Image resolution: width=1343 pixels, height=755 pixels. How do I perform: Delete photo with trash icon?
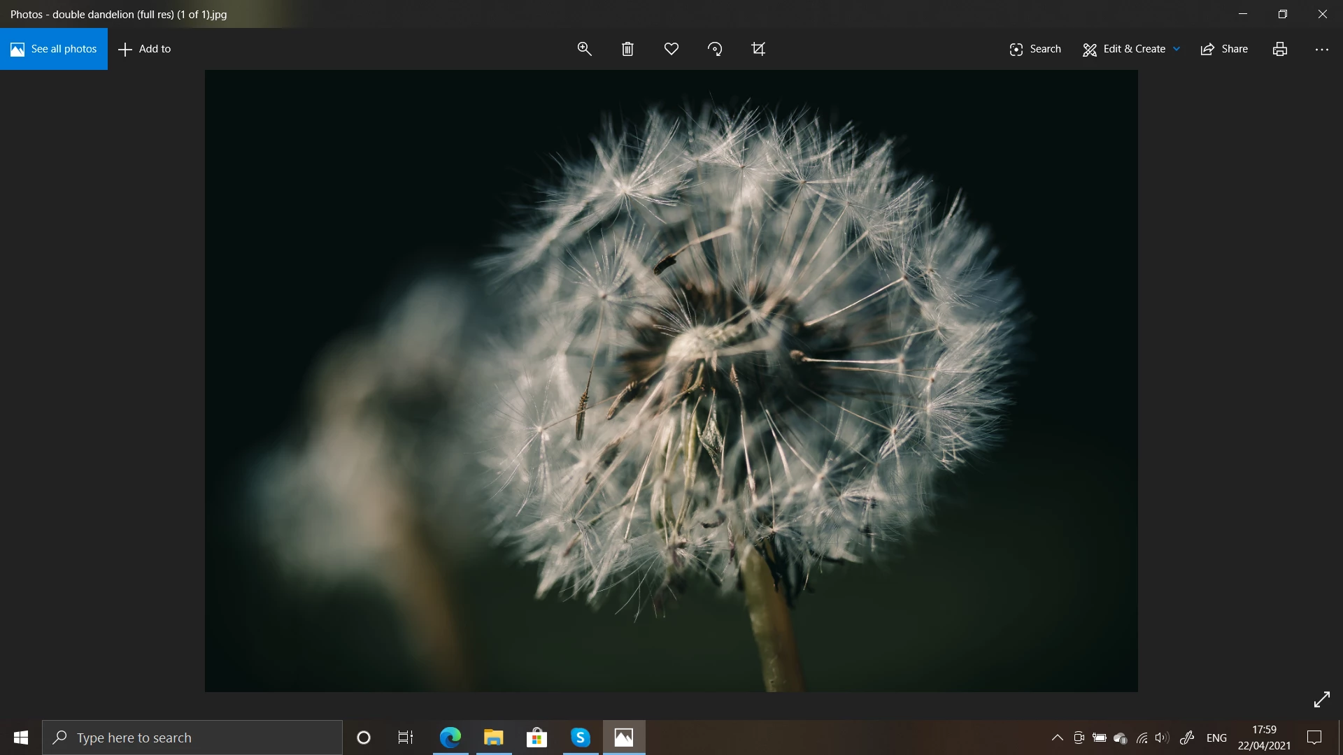[627, 49]
